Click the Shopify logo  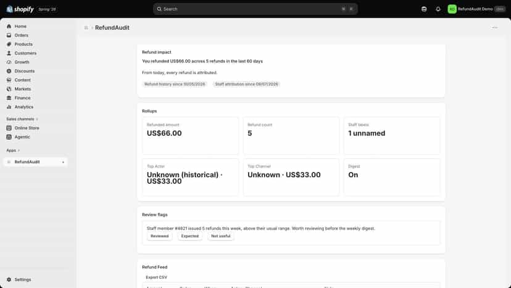click(20, 9)
